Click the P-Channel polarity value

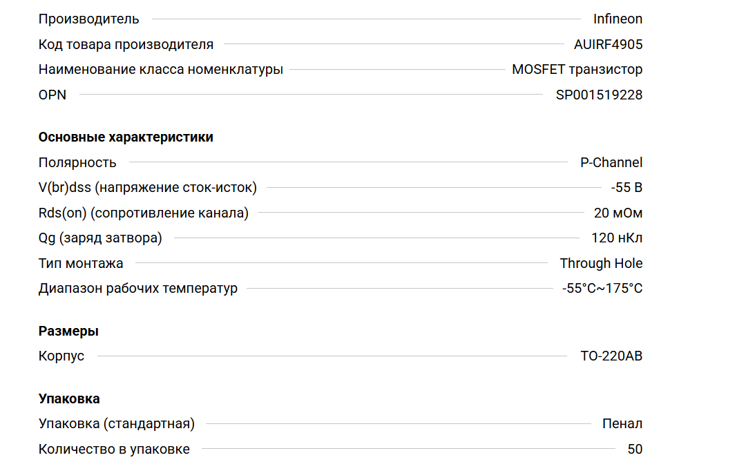(x=611, y=163)
